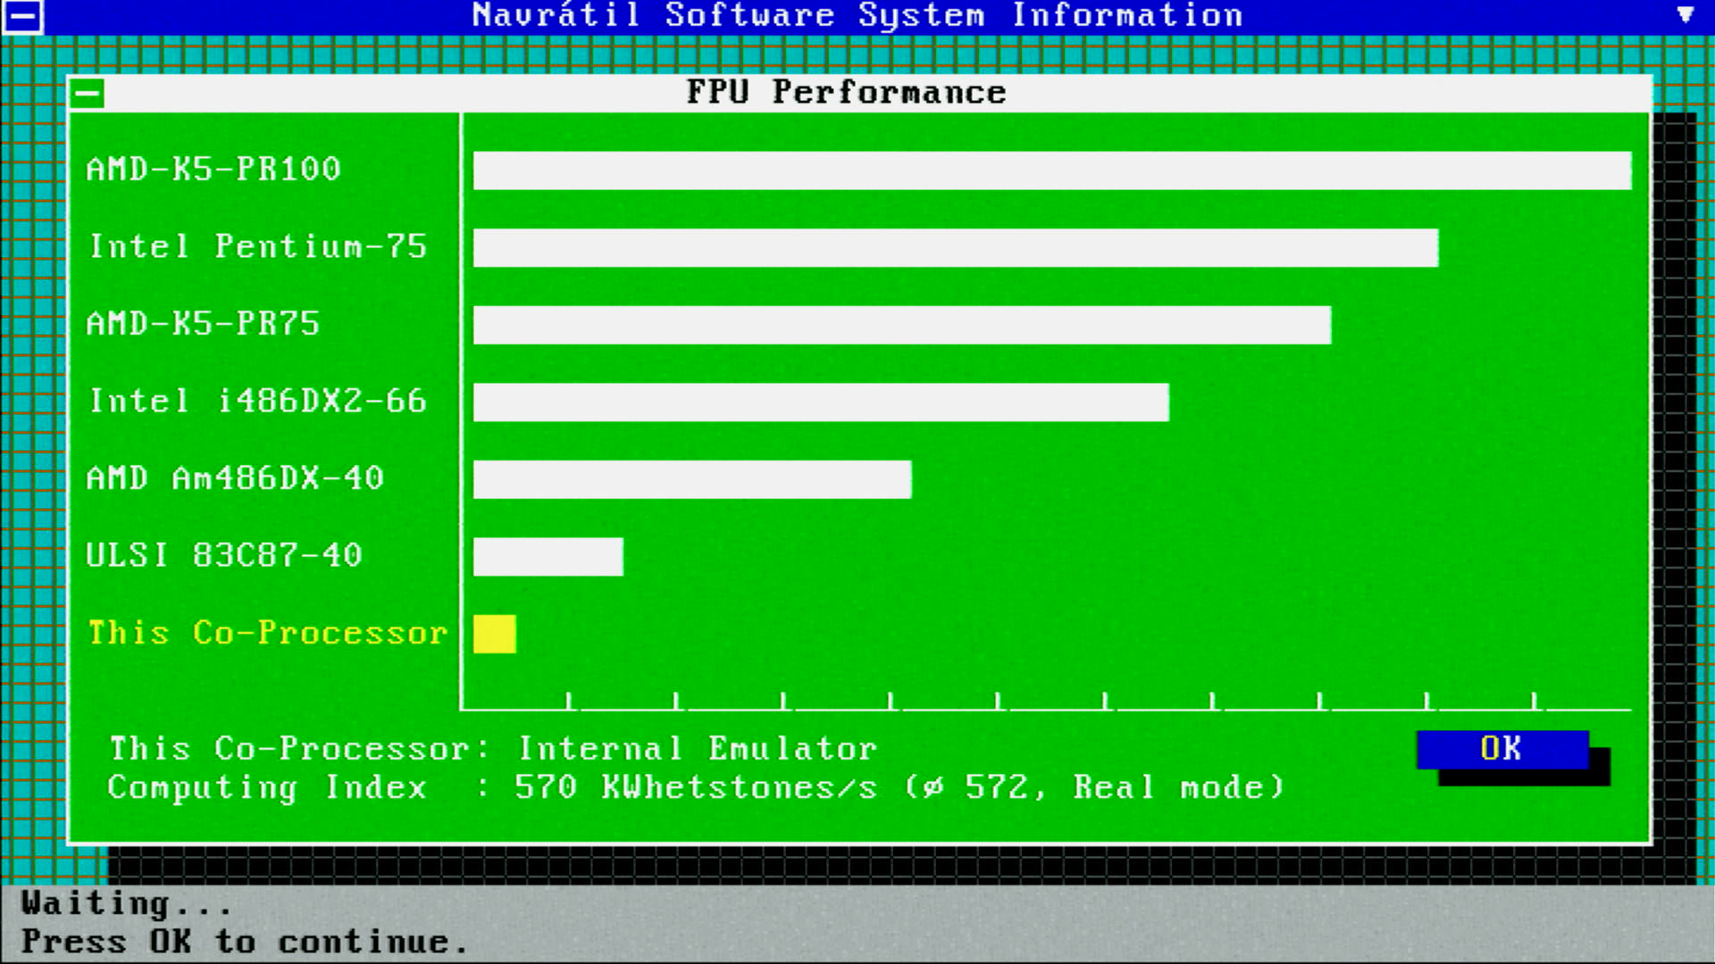Click the AMD-K5-PR75 performance bar
Screen dimensions: 1715x964
click(902, 325)
